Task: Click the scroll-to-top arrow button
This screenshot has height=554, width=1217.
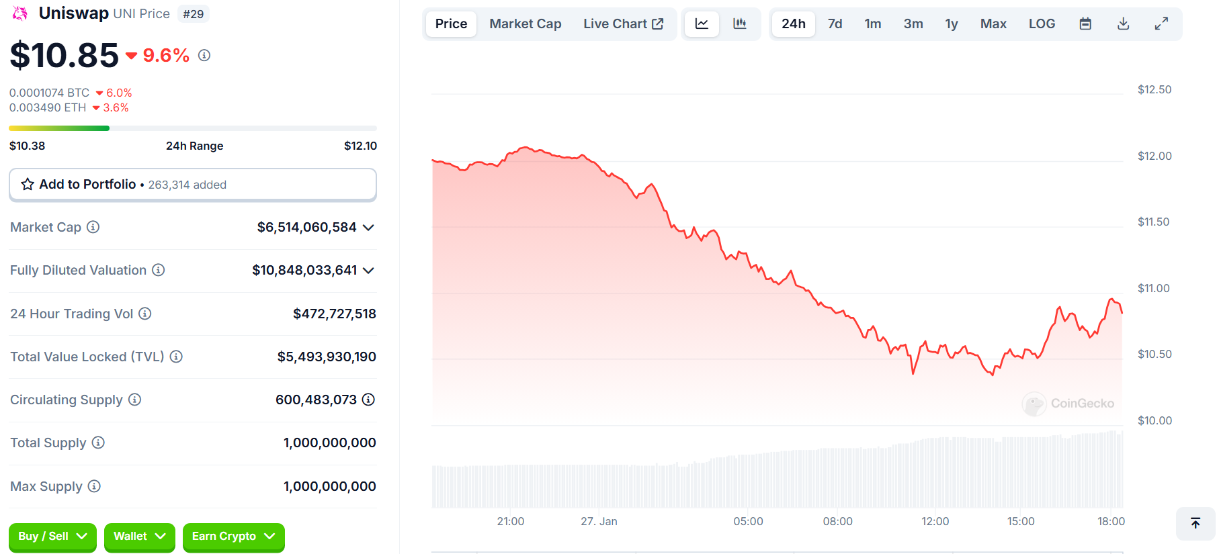Action: click(1195, 523)
